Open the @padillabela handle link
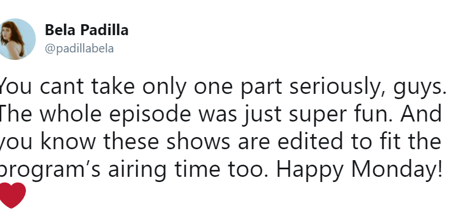Viewport: 476px width, 216px height. click(79, 48)
